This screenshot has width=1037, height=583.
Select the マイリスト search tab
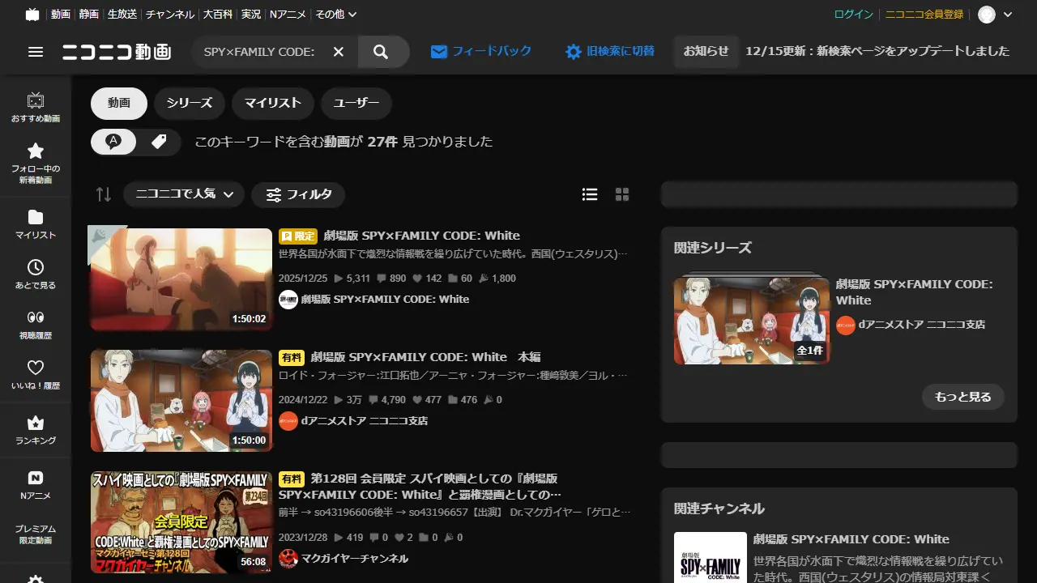pyautogui.click(x=273, y=103)
